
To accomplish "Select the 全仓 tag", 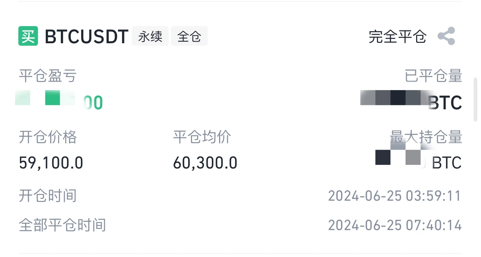I will click(x=189, y=36).
